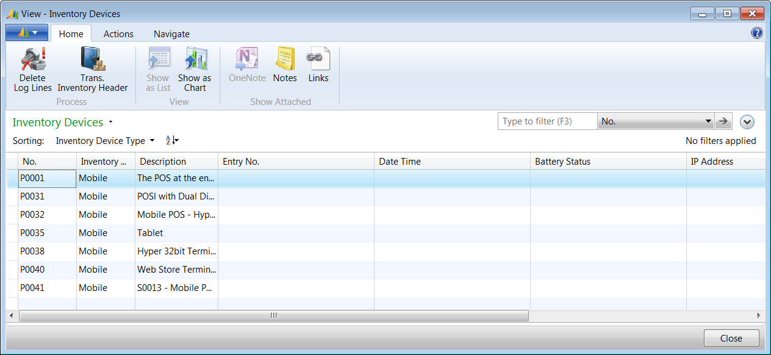Screen dimensions: 771x355
Task: Maximize the Inventory Devices window
Action: coord(726,13)
